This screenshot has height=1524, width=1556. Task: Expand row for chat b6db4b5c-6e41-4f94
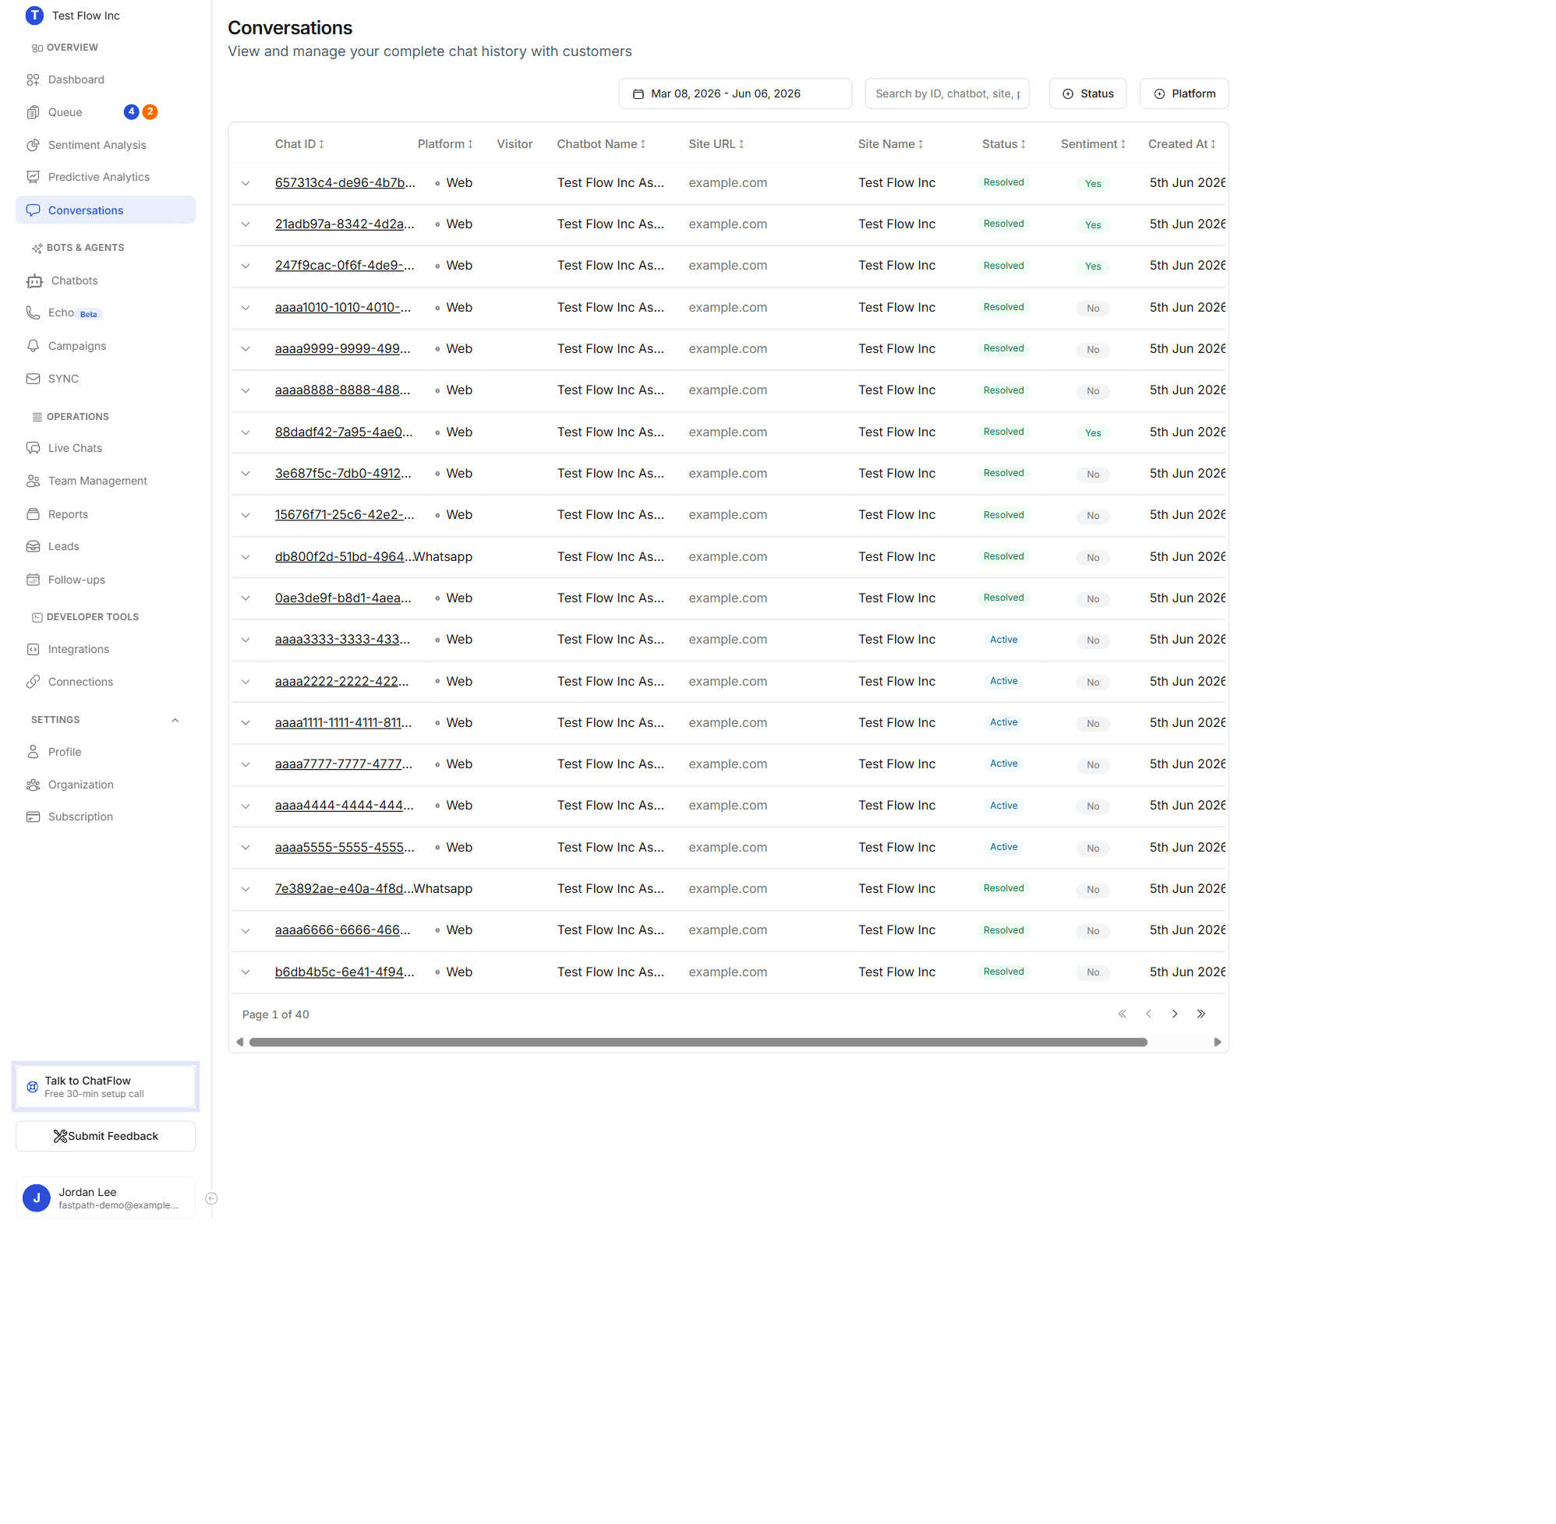(246, 974)
